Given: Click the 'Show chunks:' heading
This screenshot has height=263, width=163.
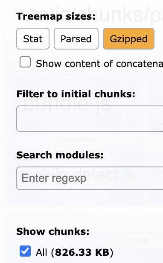Looking at the screenshot, I should click(x=53, y=231).
